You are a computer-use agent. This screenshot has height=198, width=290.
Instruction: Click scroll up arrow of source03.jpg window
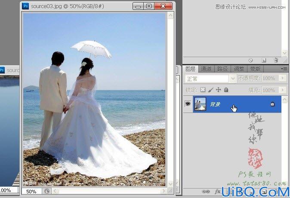(x=170, y=15)
